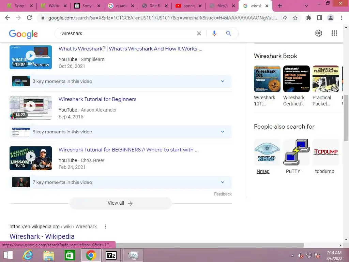Switch to the quadr Google tab
Viewport: 349px width, 262px height.
(121, 6)
